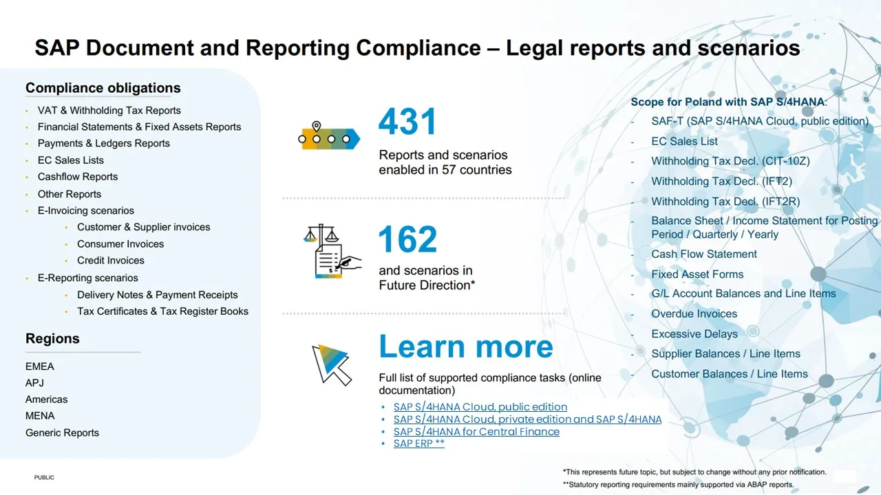Click the roadmap location pin arrow icon
The image size is (881, 495).
328,136
